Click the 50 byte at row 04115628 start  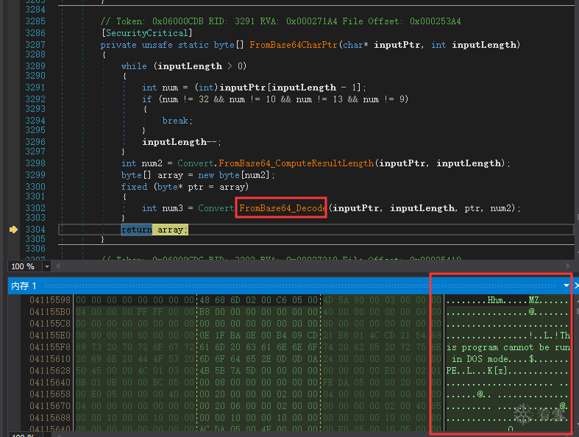pos(81,371)
